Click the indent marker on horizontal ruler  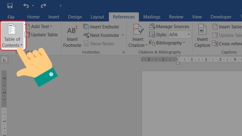coord(178,60)
